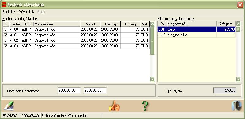Click the currency list scroll up arrow

tap(239, 24)
